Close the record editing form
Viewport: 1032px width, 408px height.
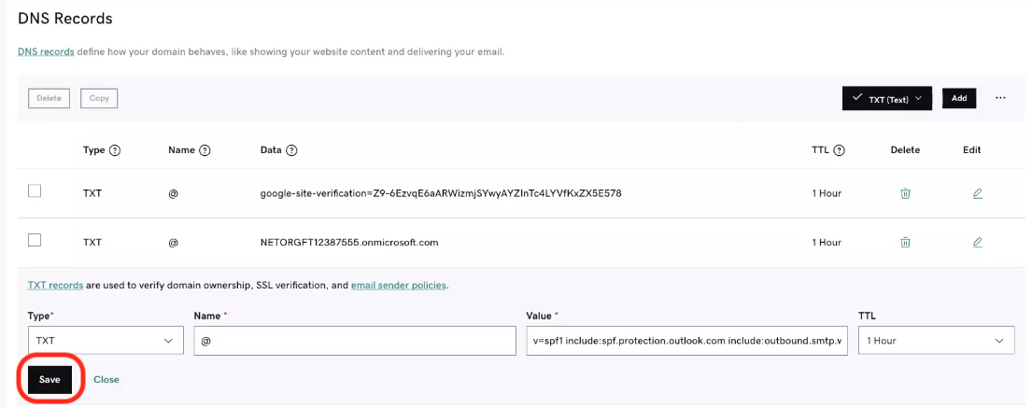click(106, 380)
